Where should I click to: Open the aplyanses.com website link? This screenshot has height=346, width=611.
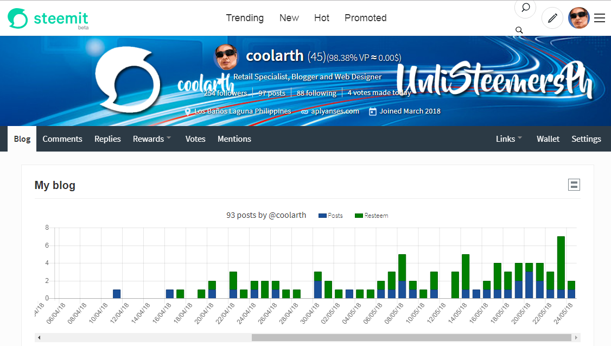coord(335,111)
